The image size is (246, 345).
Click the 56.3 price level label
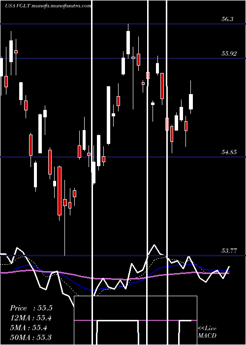[227, 19]
